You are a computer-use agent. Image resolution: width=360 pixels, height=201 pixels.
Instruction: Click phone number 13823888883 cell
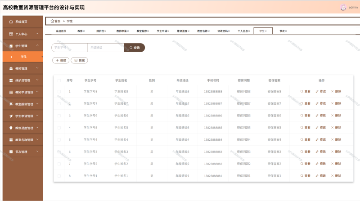(213, 152)
